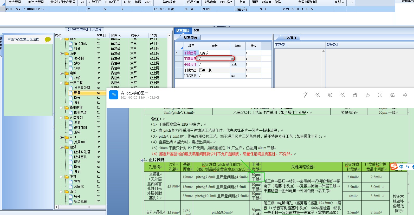
Task: Click the magic wand enhance icon in image viewer
Action: pyautogui.click(x=305, y=95)
